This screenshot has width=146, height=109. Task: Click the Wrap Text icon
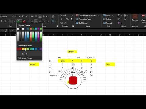[53, 16]
